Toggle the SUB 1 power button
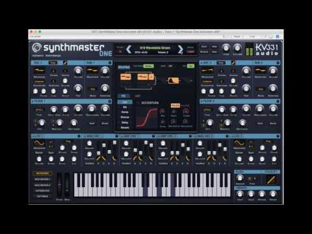This screenshot has width=312, height=234. pos(110,63)
